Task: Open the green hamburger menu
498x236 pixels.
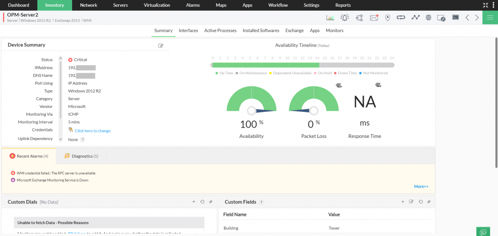Action: pos(490,18)
